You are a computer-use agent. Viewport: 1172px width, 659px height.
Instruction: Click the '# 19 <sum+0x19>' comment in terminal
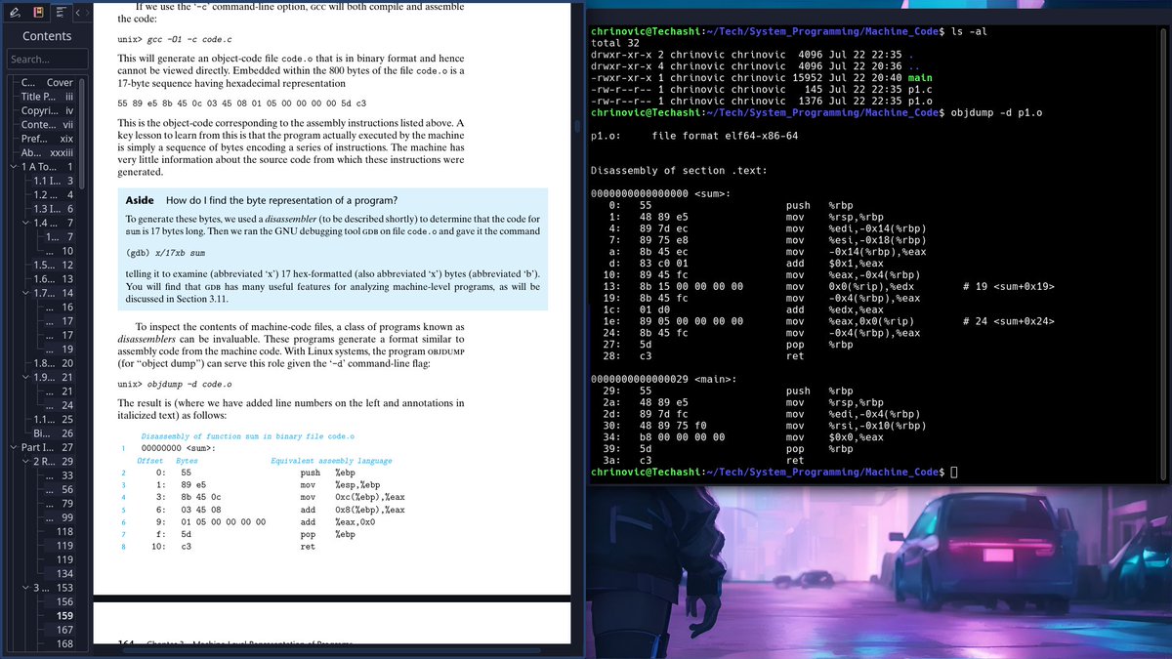tap(1008, 287)
